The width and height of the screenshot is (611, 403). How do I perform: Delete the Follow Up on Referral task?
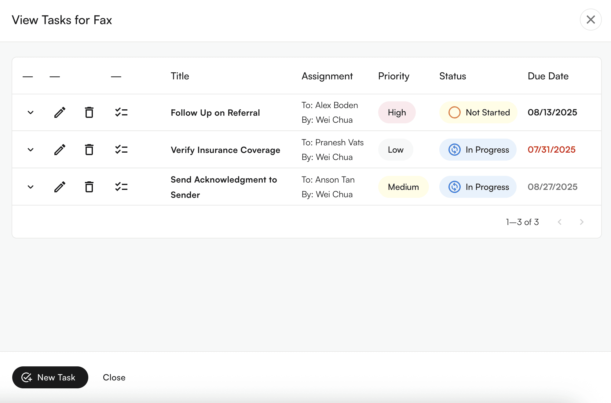89,112
